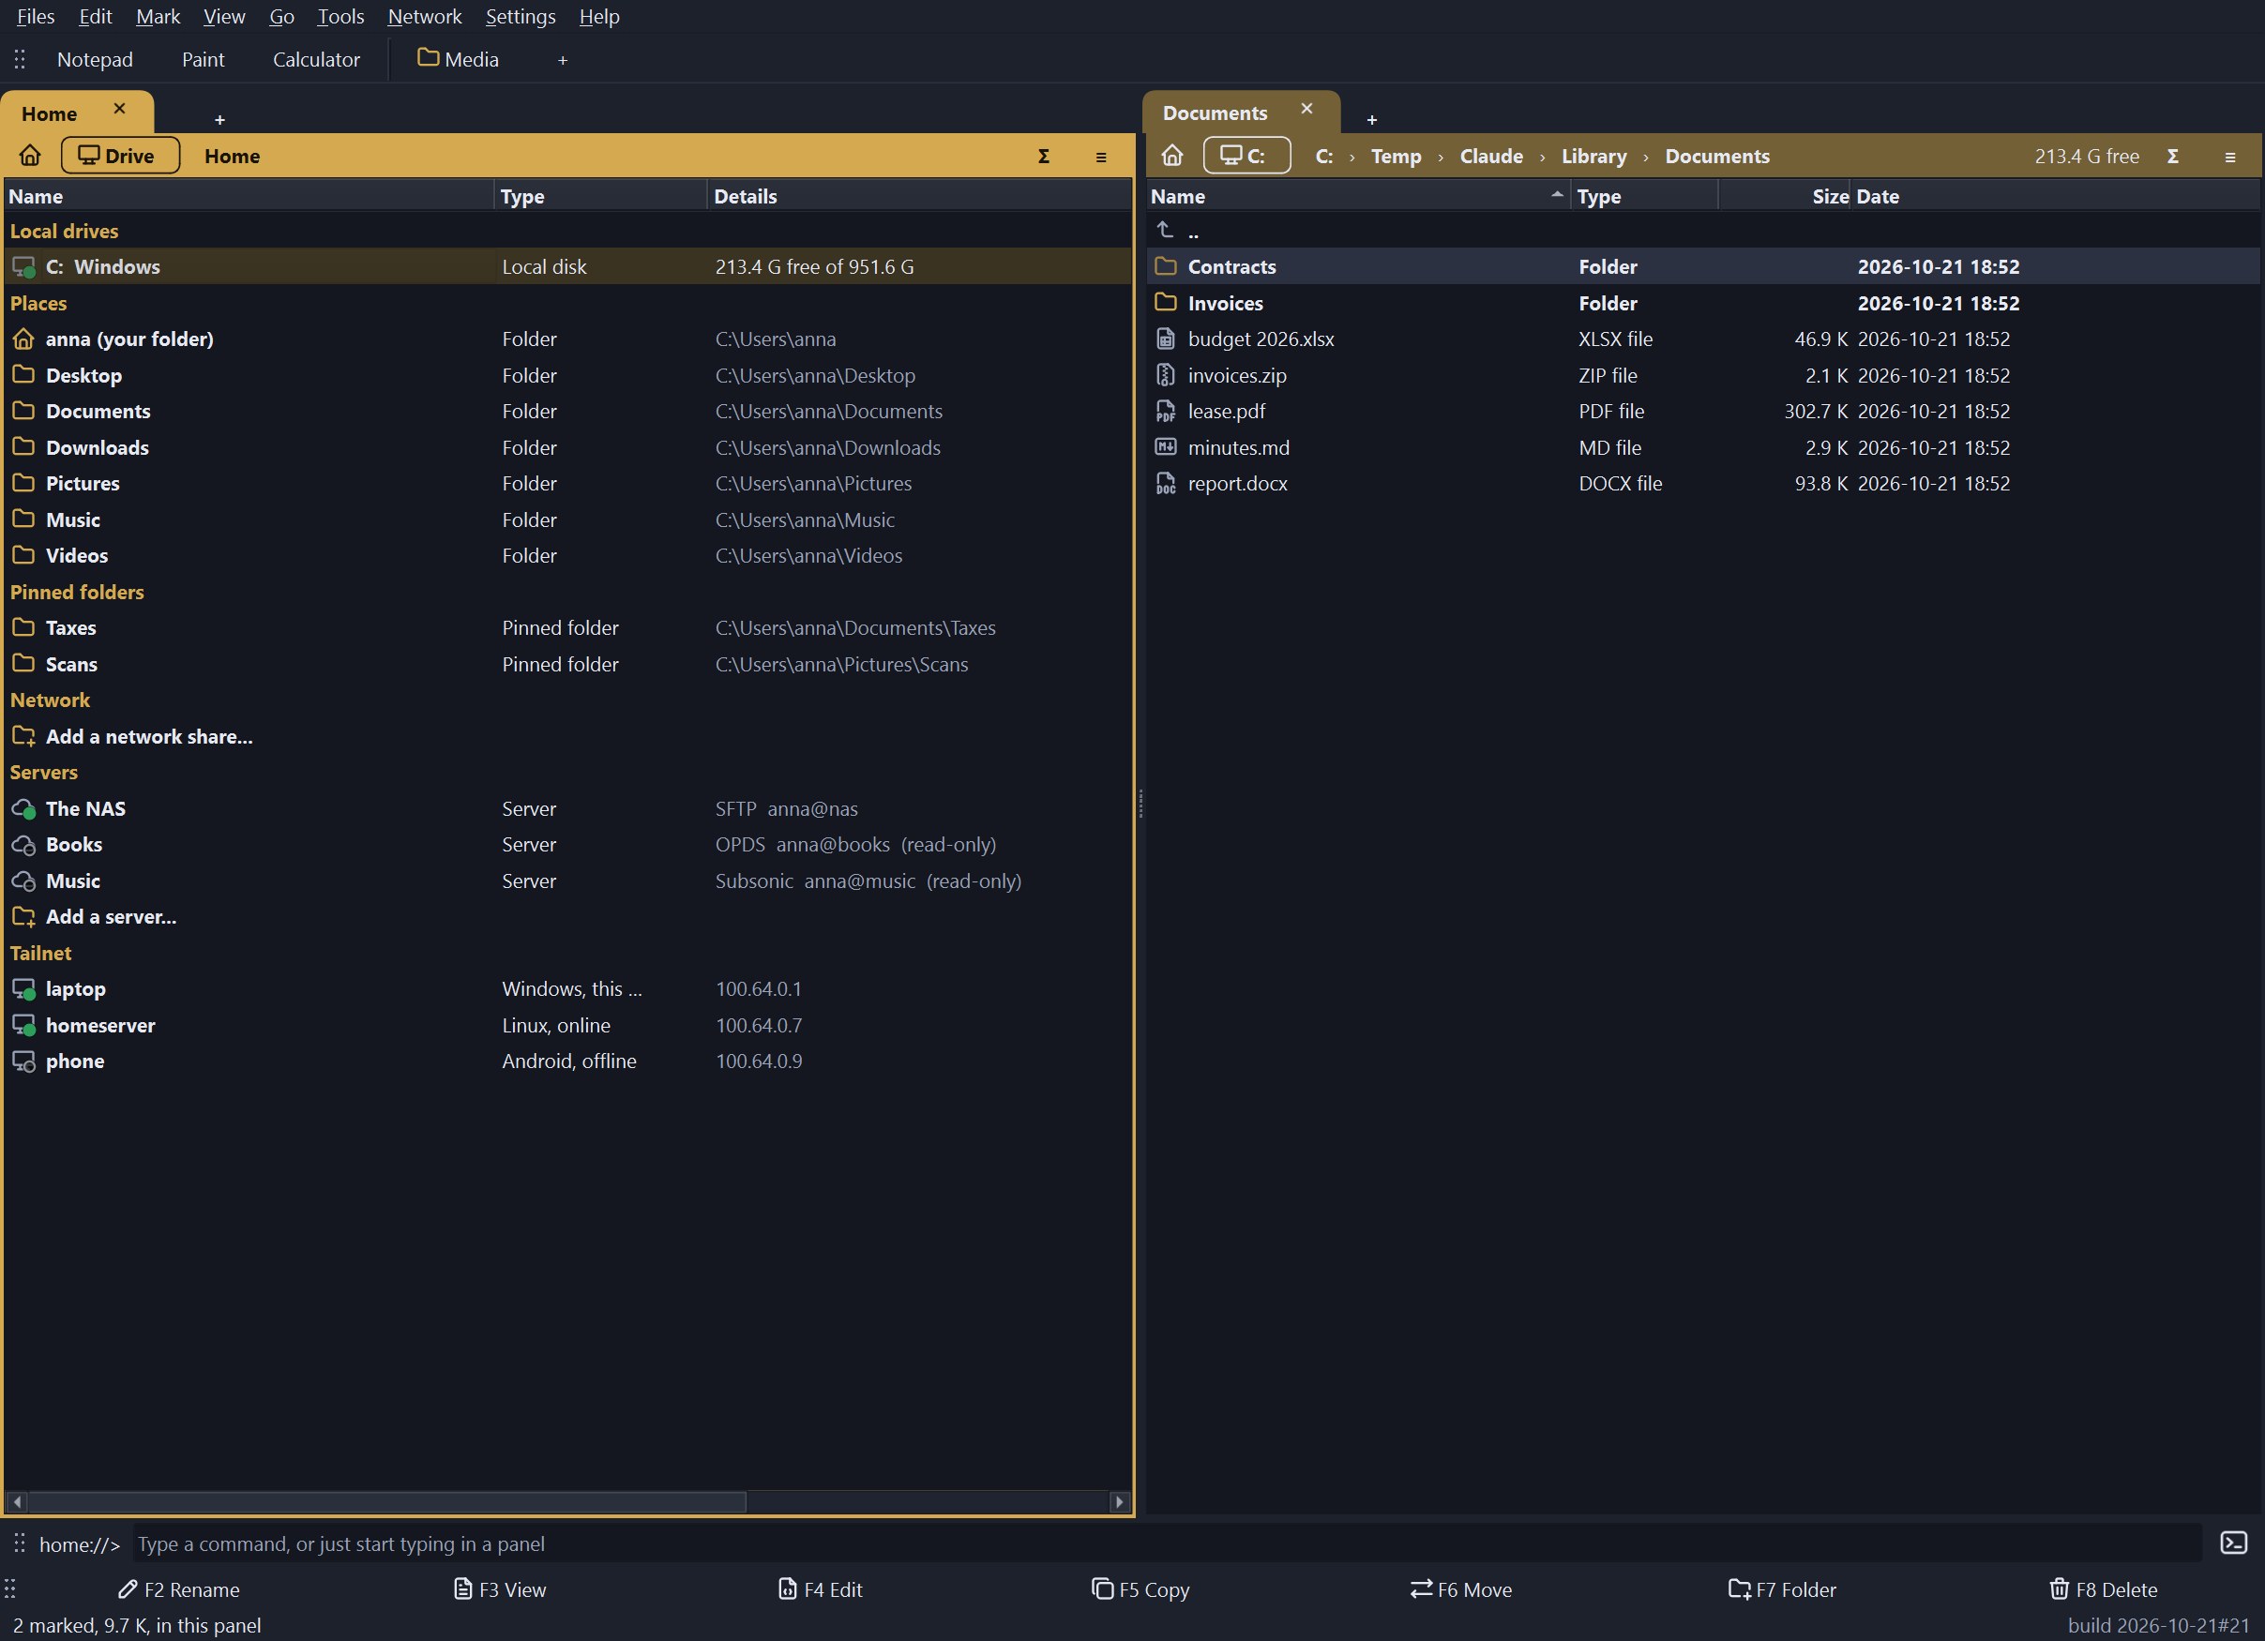Click the F5 Copy button

1140,1589
